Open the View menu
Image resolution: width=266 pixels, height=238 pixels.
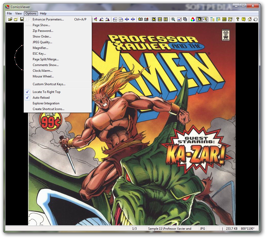[x=18, y=13]
